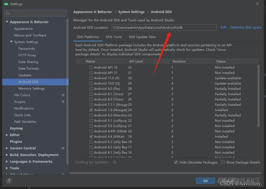Select Passwords under System Settings
Screen dimensions: 266x189
pos(27,49)
